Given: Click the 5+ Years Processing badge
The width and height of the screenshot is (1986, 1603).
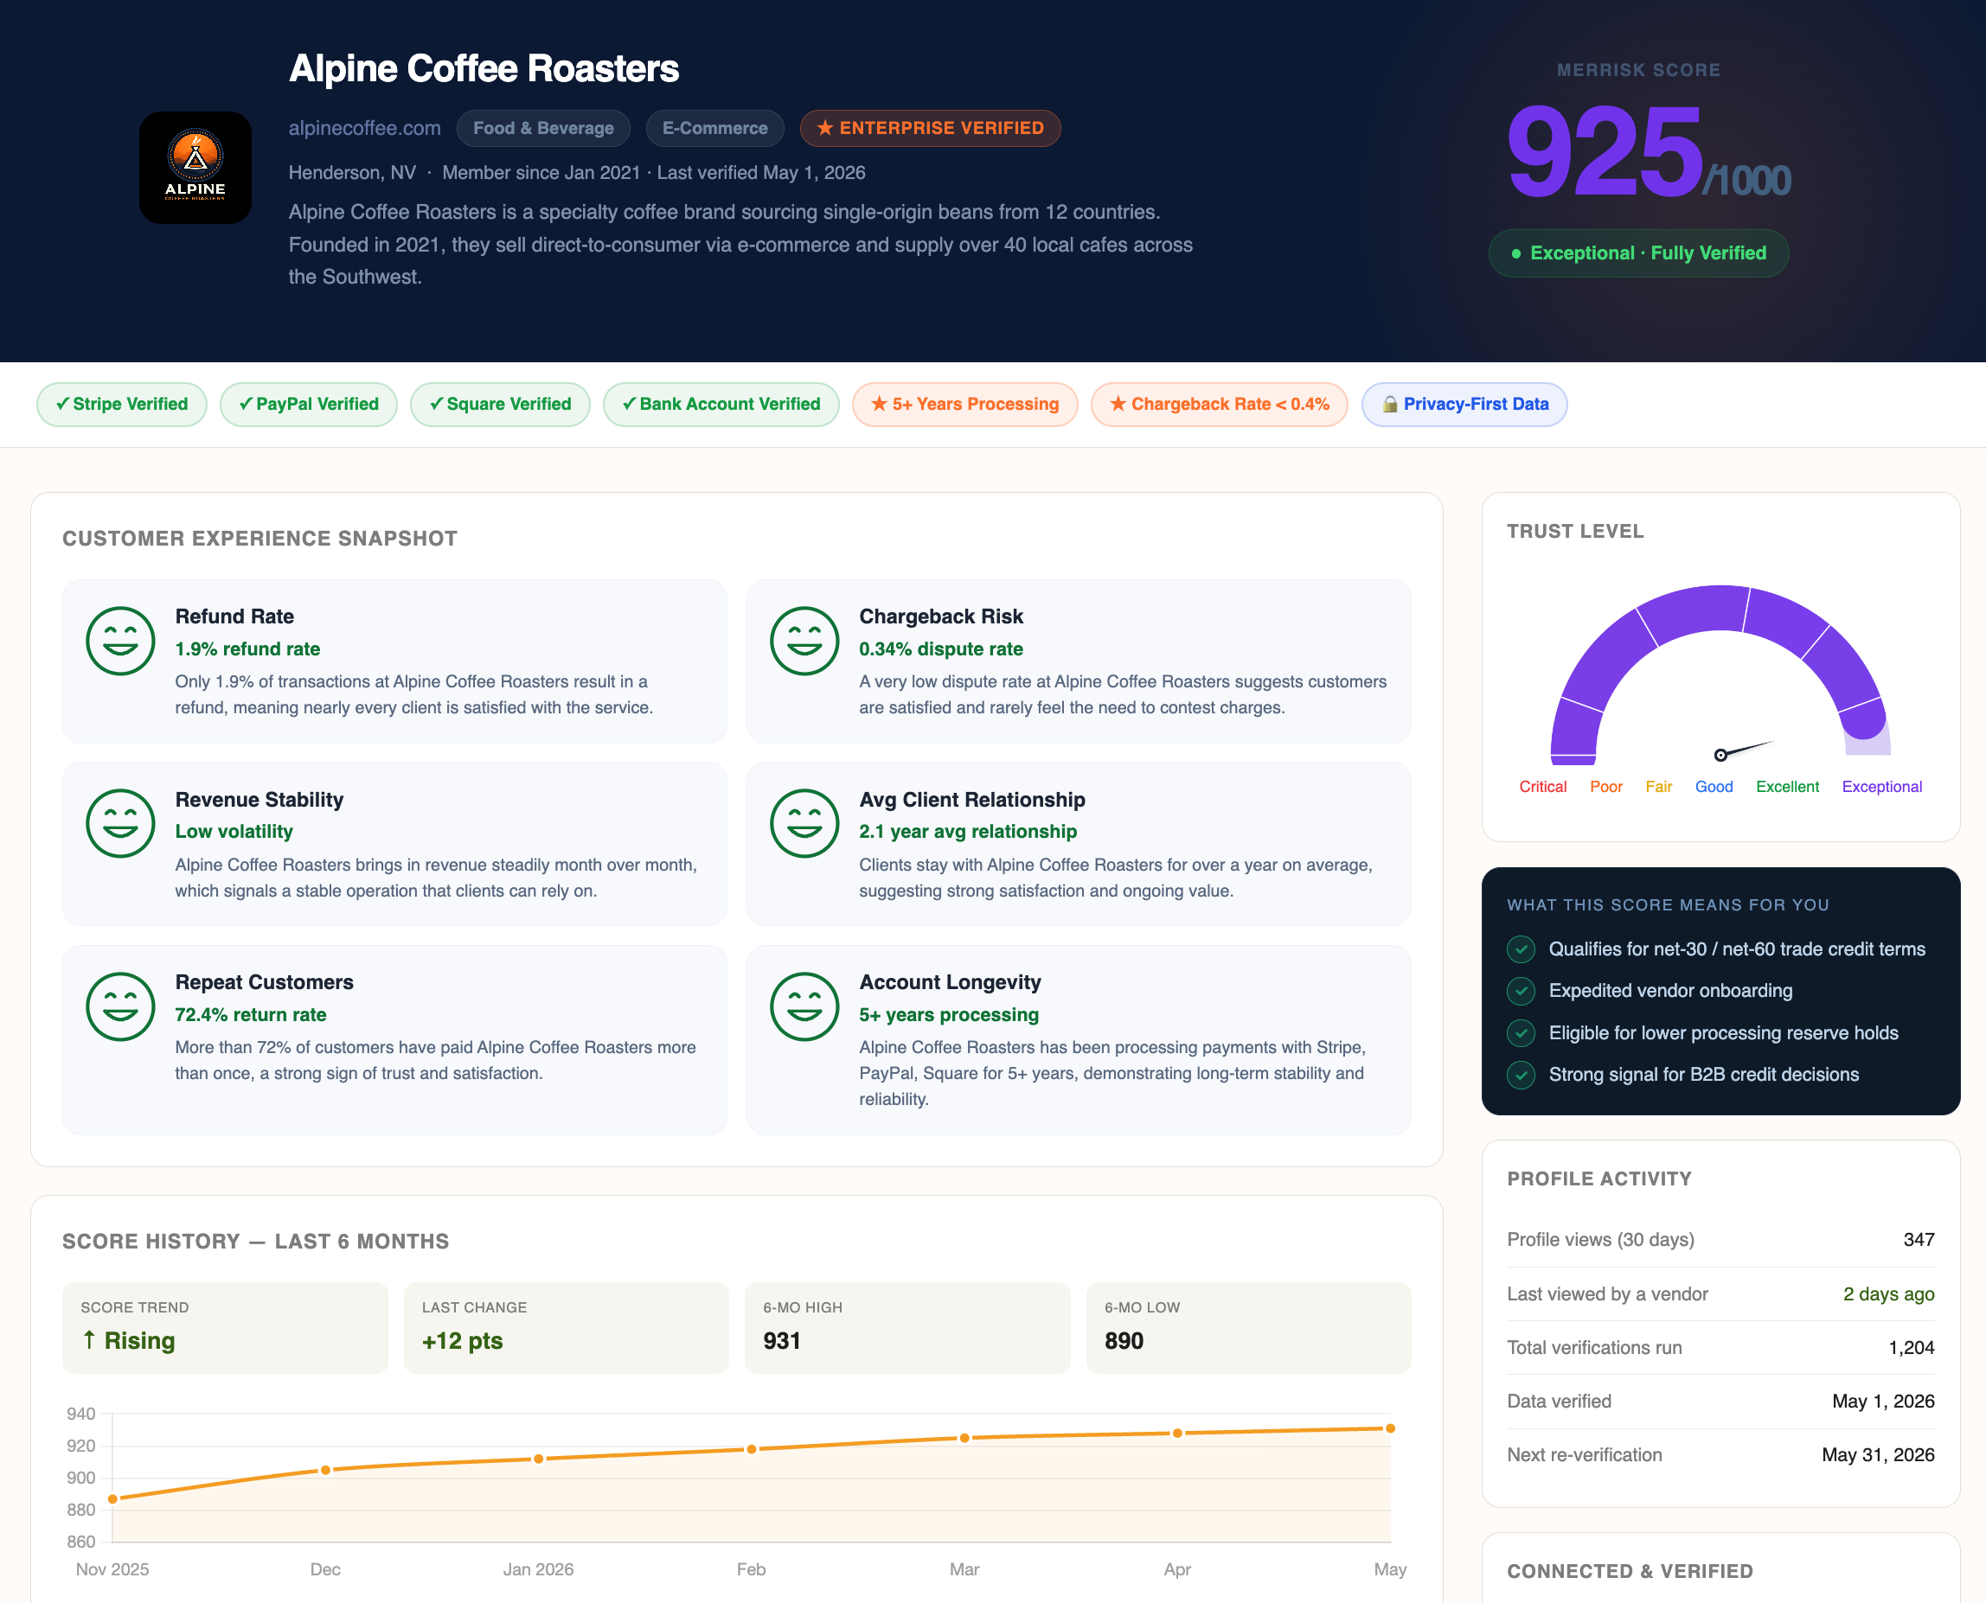Looking at the screenshot, I should pos(964,405).
